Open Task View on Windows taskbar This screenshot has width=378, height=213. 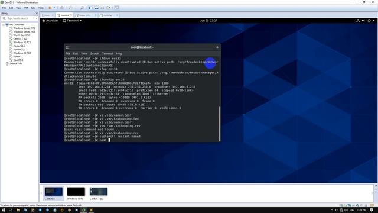click(11, 210)
